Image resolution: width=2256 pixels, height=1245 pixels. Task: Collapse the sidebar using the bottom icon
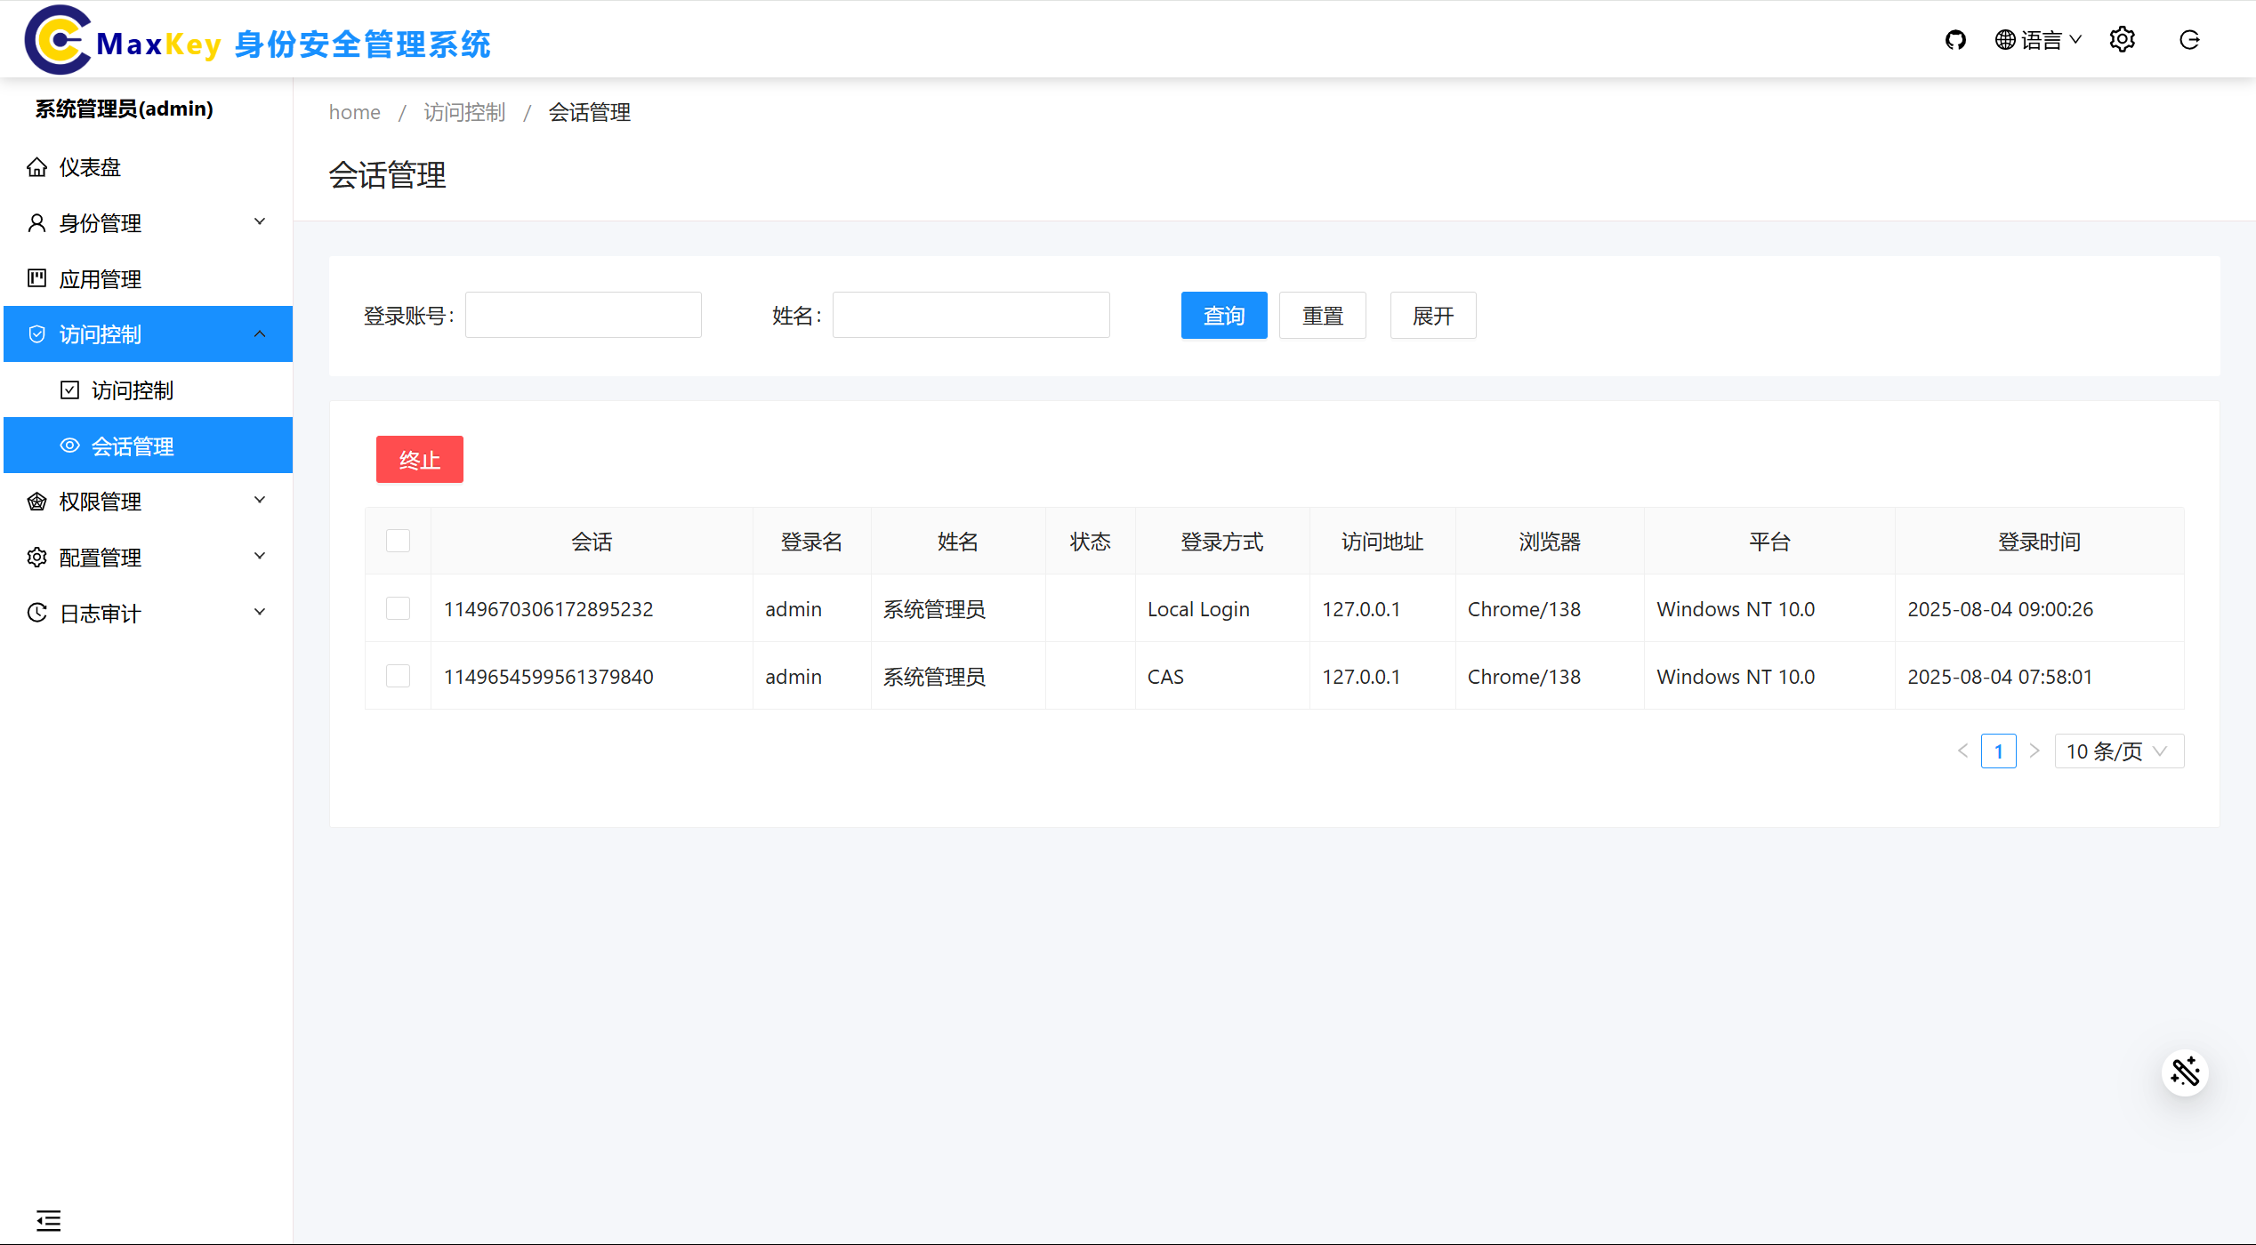point(49,1220)
